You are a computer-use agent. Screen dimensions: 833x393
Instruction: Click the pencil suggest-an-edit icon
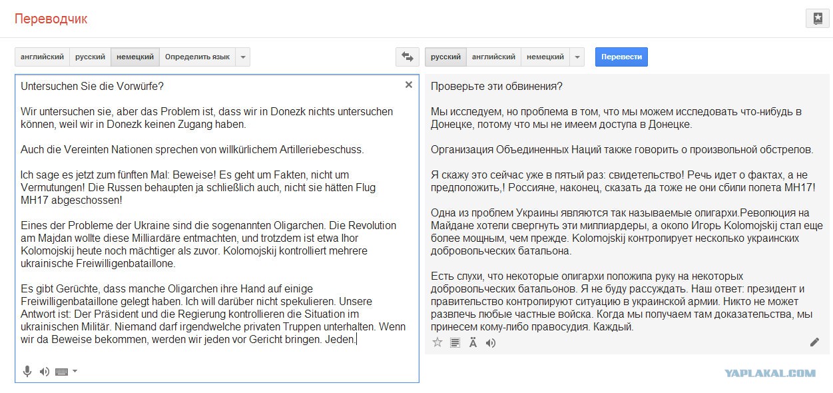point(814,342)
